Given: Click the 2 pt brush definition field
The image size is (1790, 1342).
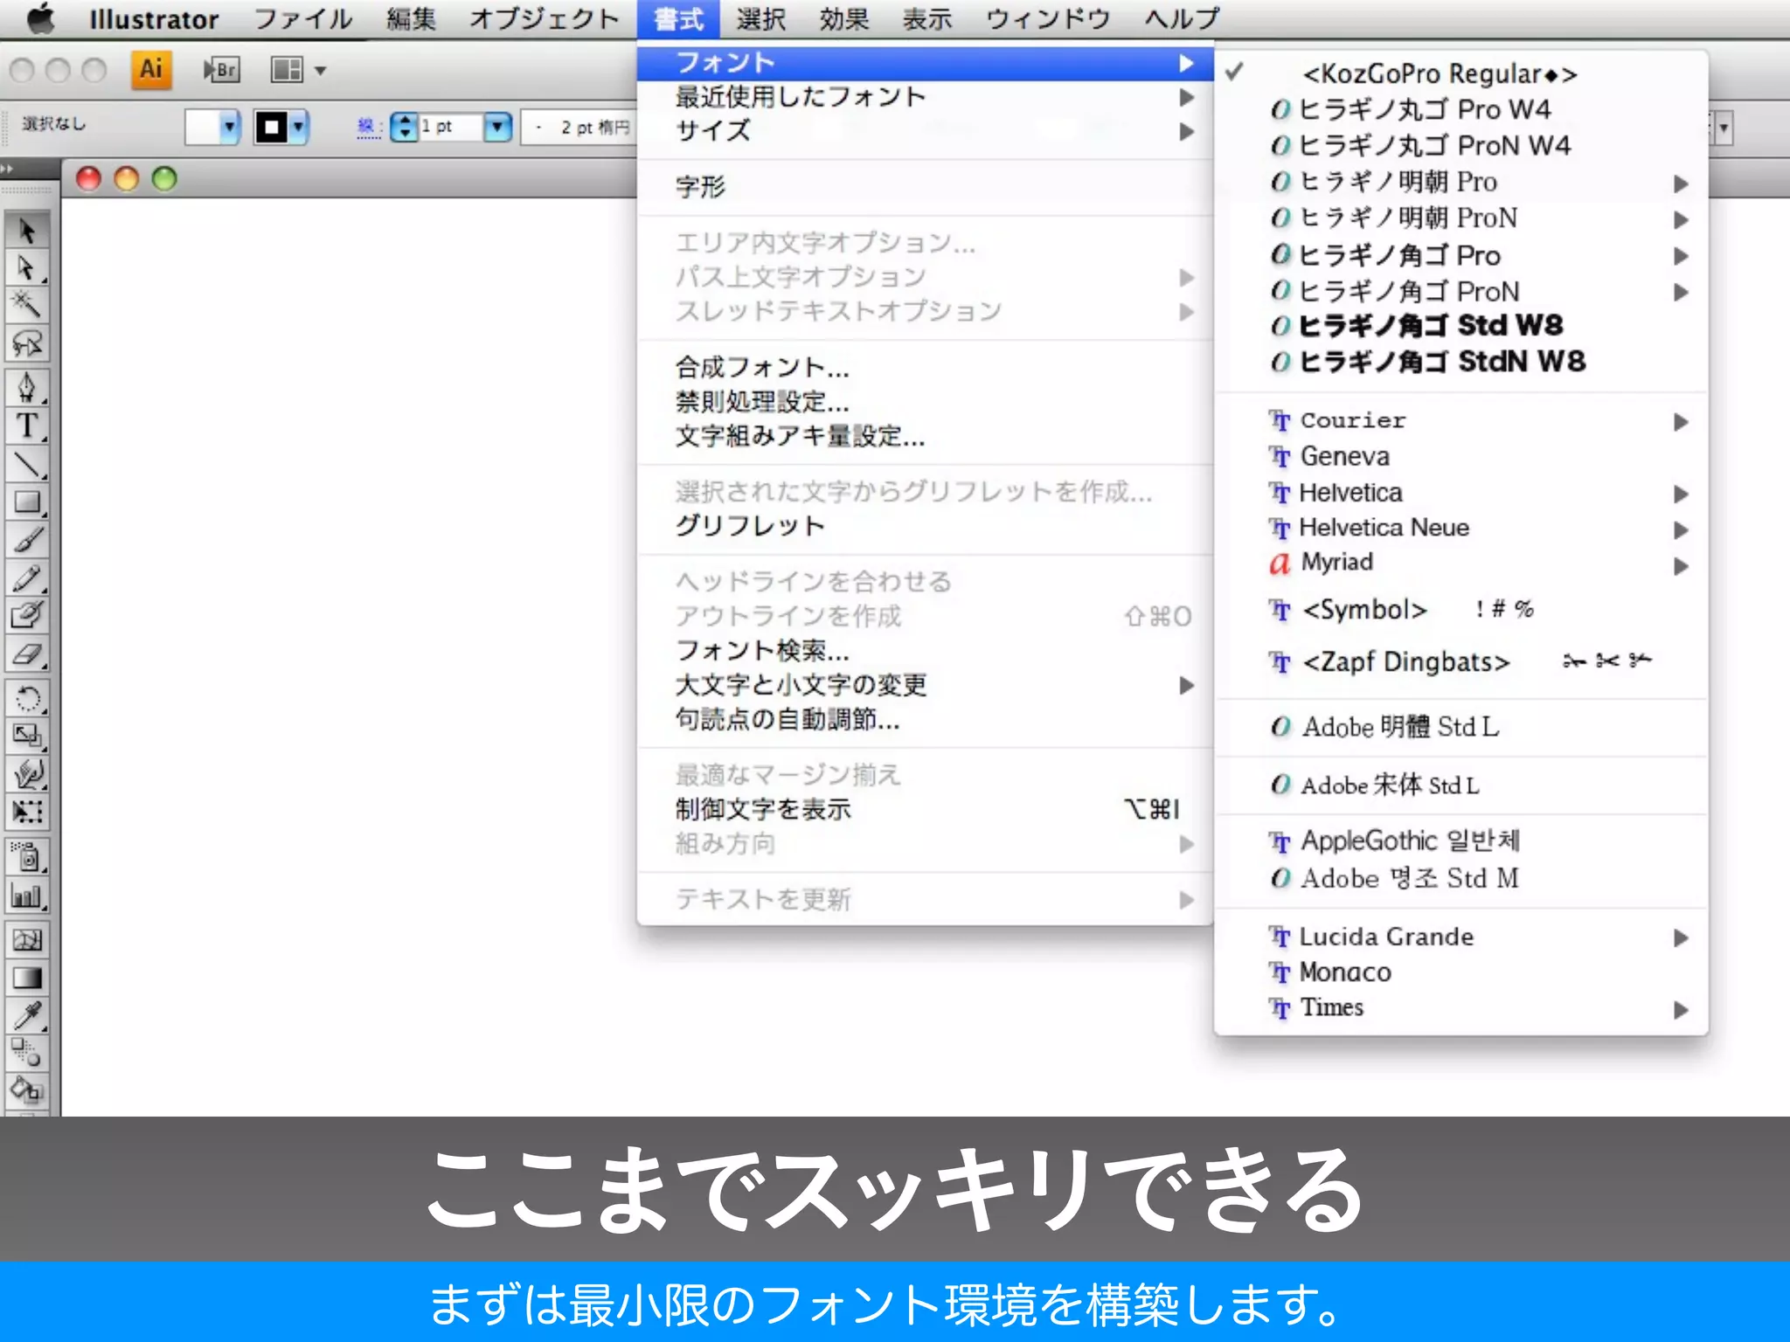Looking at the screenshot, I should 579,128.
